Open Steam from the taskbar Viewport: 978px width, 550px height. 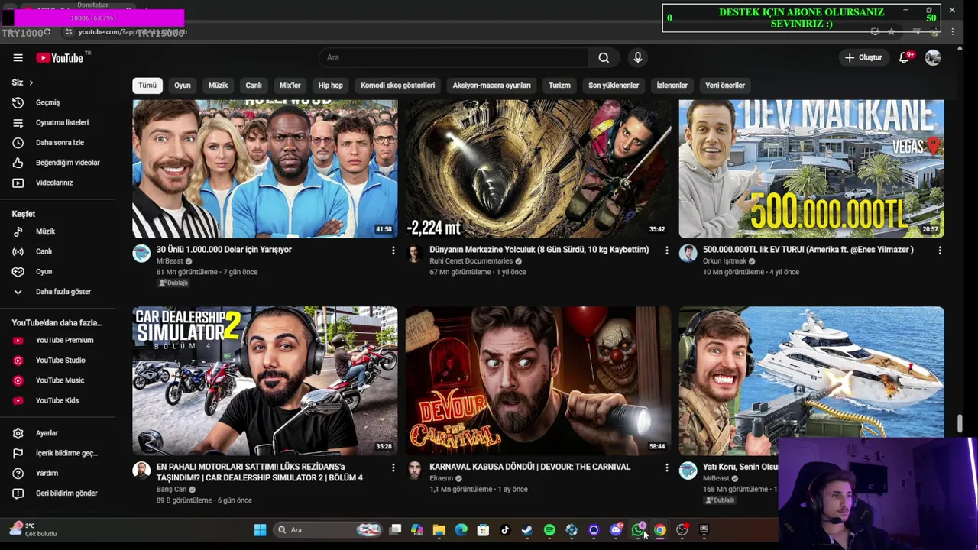point(527,529)
